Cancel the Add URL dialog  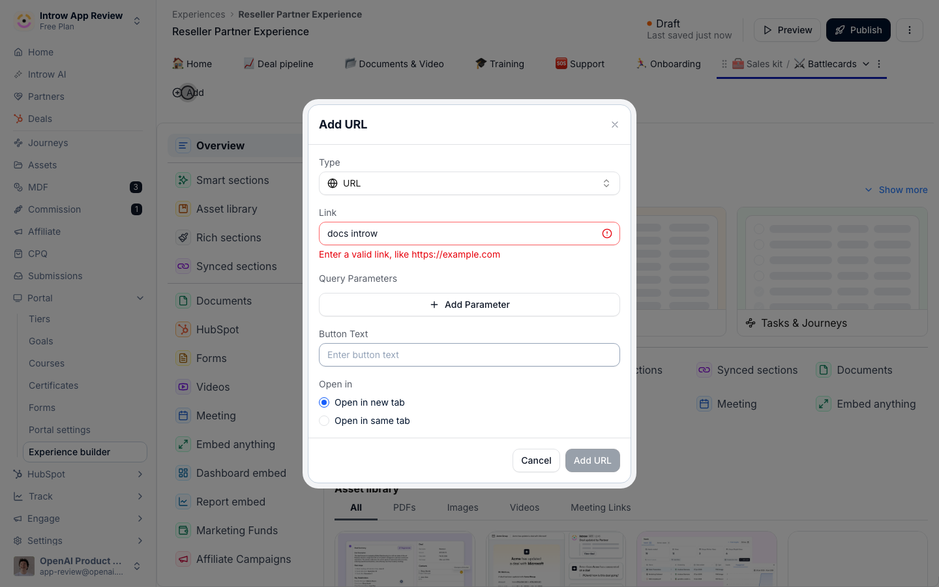click(x=536, y=460)
